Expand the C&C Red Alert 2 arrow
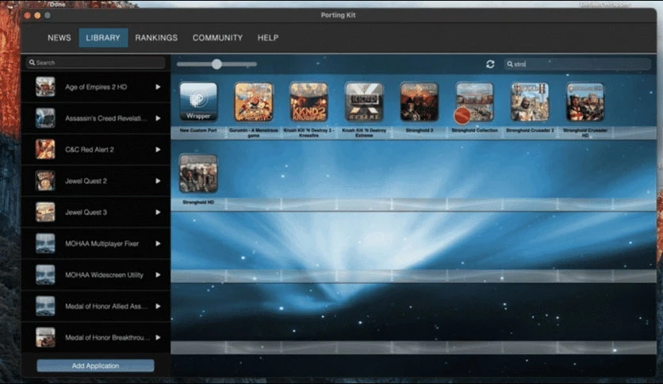Screen dimensions: 663x384 tap(158, 149)
